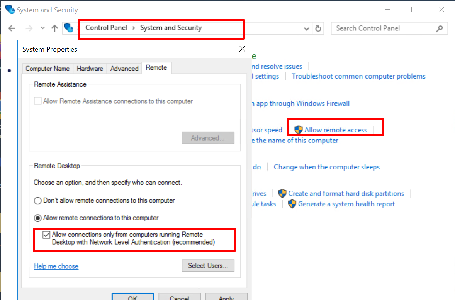Open the app through Windows Firewall link
This screenshot has height=300, width=455.
301,104
